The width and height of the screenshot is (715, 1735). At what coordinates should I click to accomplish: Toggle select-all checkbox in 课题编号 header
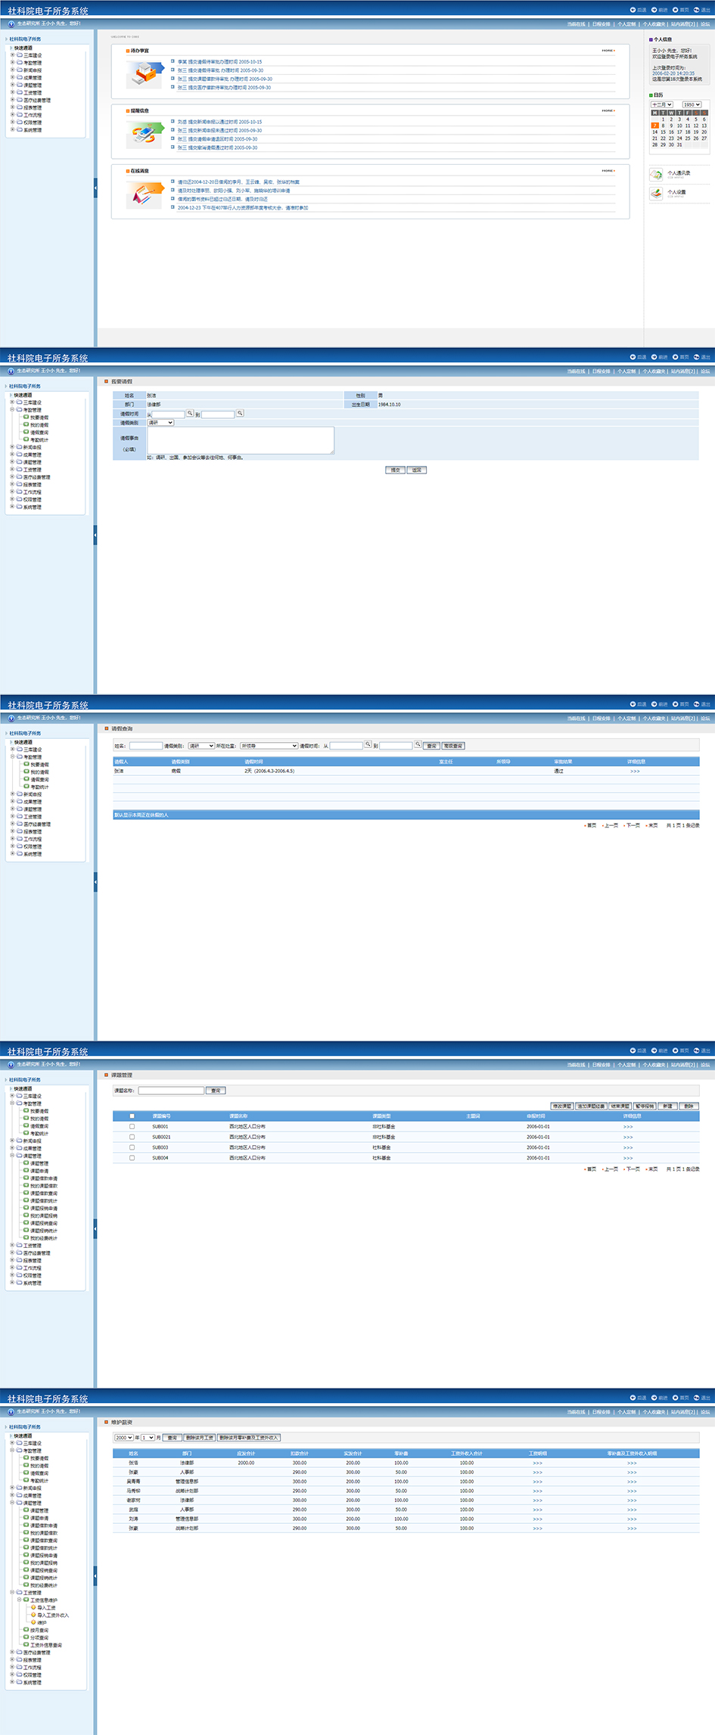tap(132, 1116)
